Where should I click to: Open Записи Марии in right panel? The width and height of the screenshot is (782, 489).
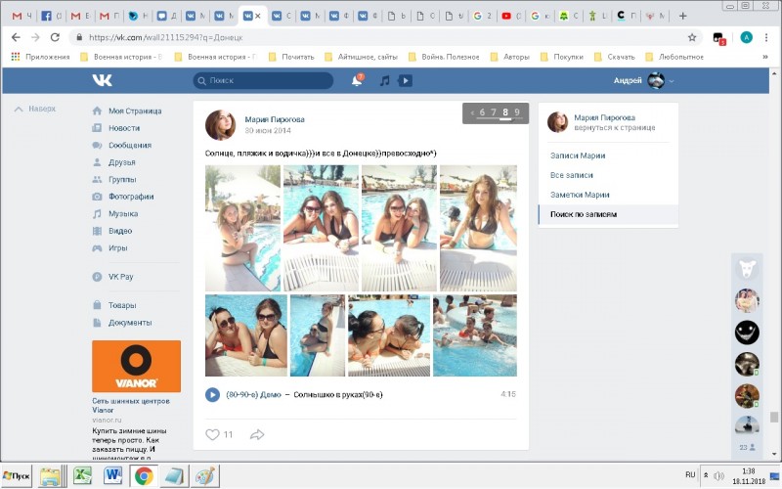tap(578, 155)
